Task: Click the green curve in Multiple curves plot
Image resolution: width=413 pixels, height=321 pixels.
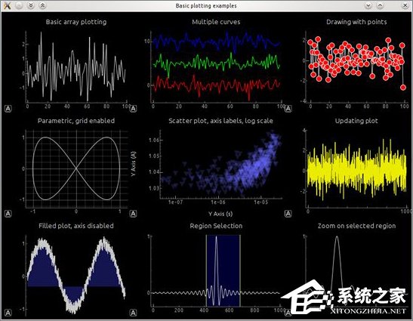Action: click(x=216, y=63)
